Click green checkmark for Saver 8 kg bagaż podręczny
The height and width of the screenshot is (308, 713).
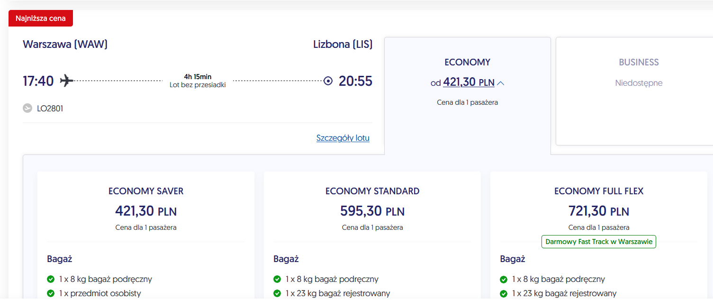pos(51,279)
